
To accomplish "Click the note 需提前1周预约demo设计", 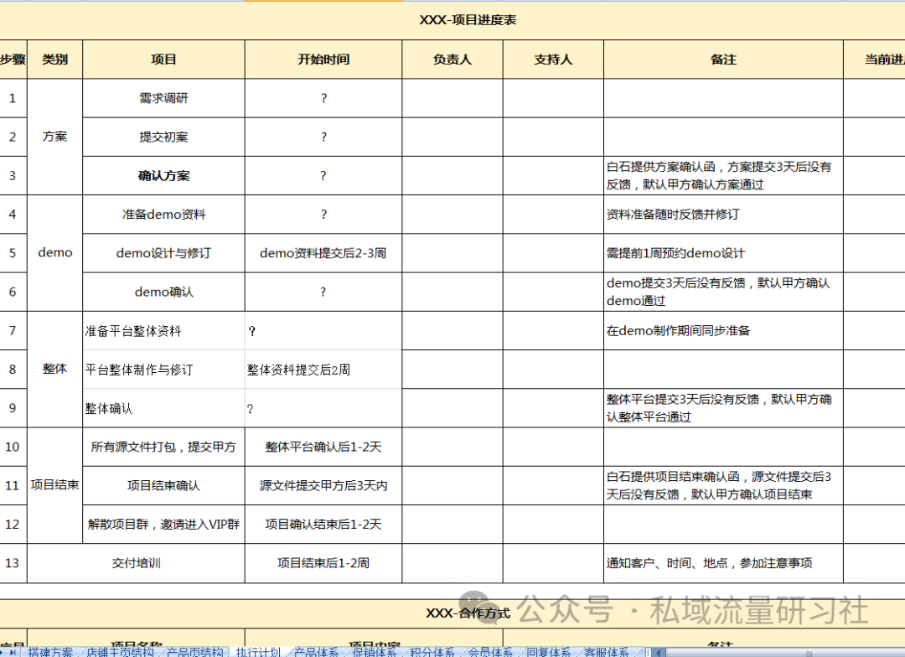I will 724,253.
